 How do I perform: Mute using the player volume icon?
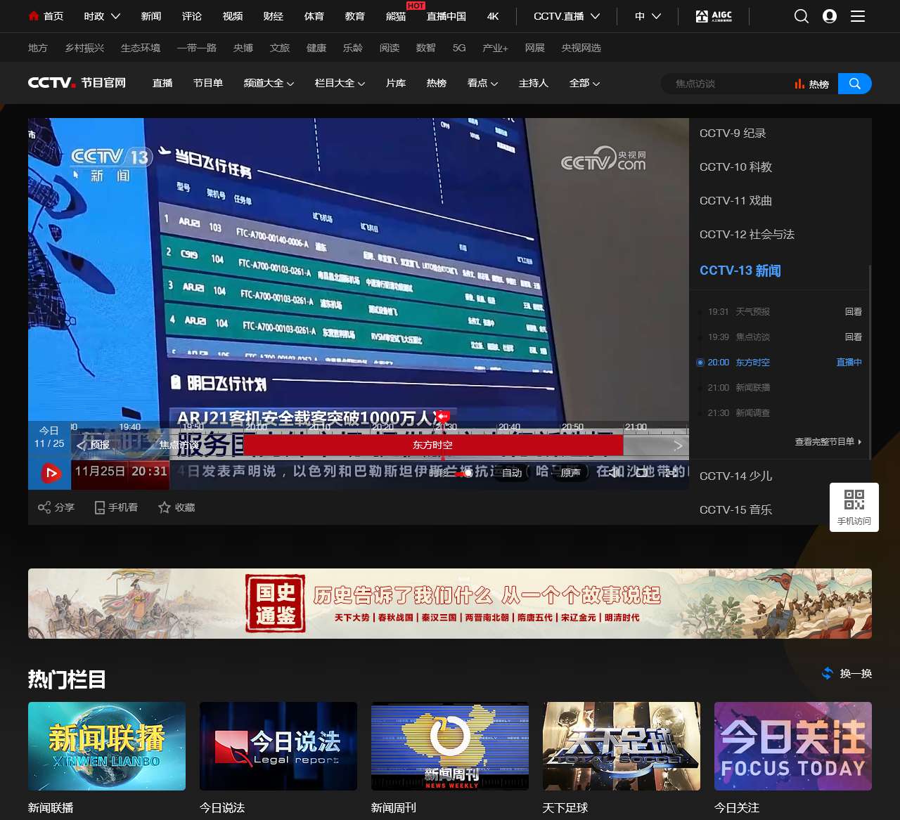click(x=615, y=473)
